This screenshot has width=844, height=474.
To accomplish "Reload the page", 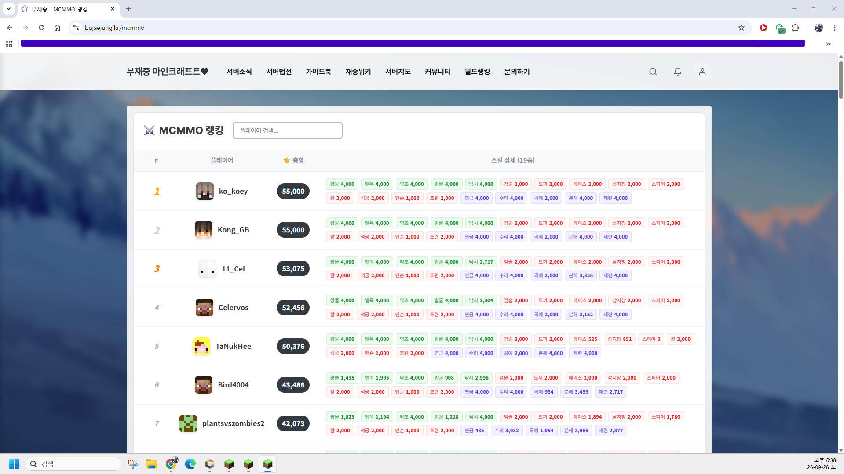I will click(x=41, y=28).
